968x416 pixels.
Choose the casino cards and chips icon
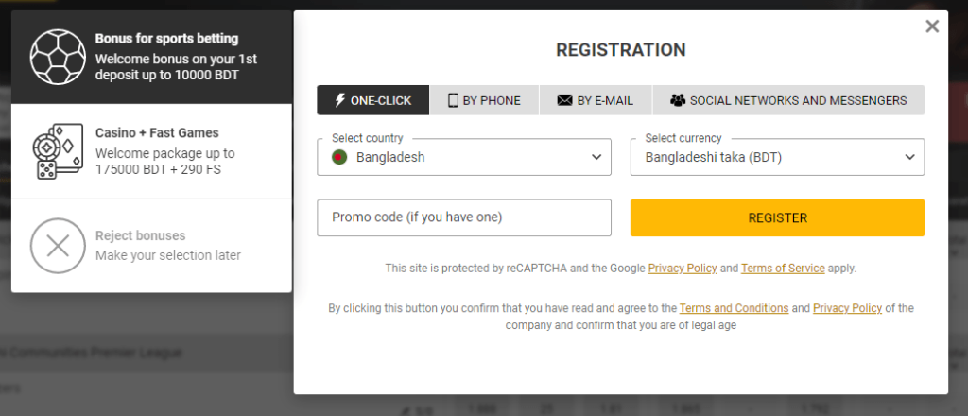58,151
